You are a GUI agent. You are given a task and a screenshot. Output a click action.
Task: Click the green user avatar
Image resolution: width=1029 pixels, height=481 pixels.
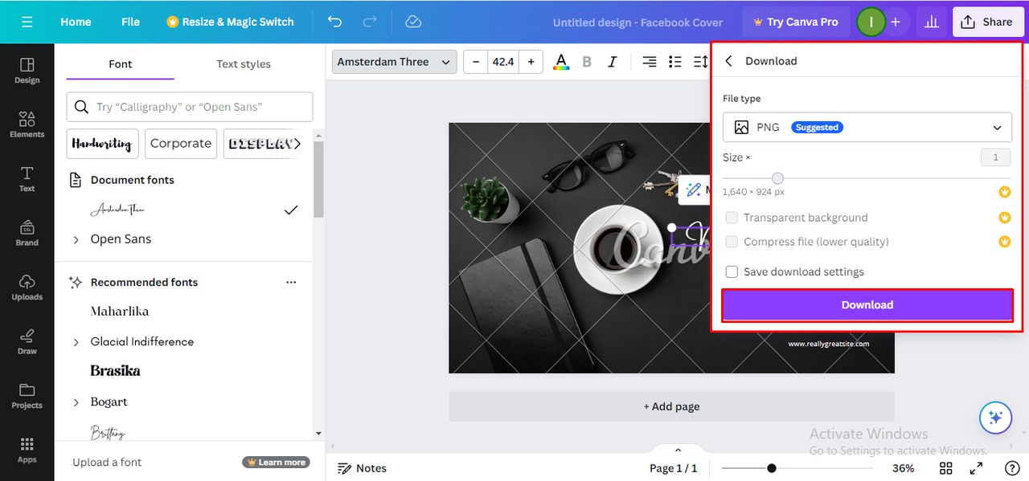click(871, 22)
